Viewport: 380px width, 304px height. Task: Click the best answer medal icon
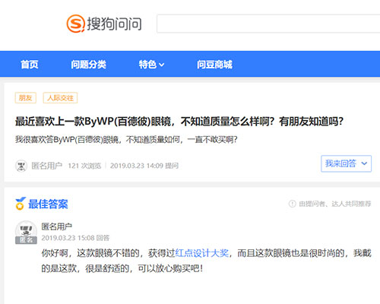(21, 204)
